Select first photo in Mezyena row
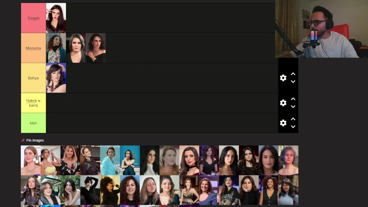Image resolution: width=368 pixels, height=207 pixels. click(x=56, y=48)
